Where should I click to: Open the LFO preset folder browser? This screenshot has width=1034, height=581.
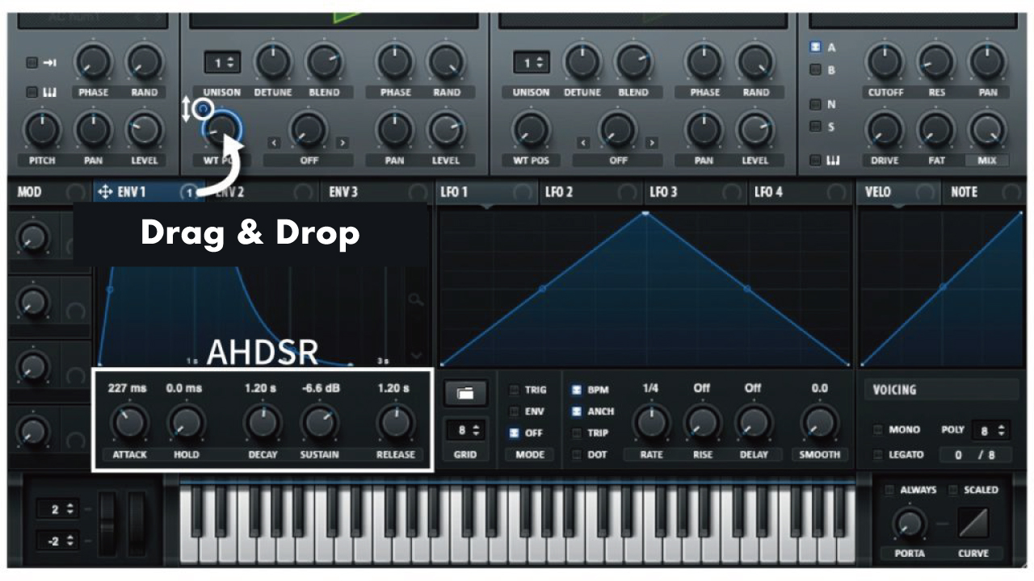pyautogui.click(x=465, y=393)
